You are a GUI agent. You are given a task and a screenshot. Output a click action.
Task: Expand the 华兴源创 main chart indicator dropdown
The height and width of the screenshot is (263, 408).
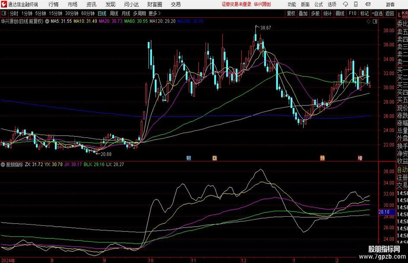click(x=47, y=21)
